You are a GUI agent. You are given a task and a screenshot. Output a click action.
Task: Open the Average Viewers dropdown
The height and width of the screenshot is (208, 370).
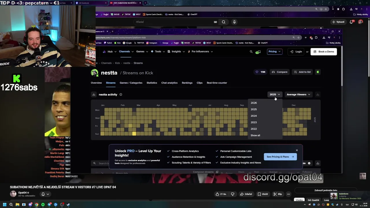pos(298,94)
